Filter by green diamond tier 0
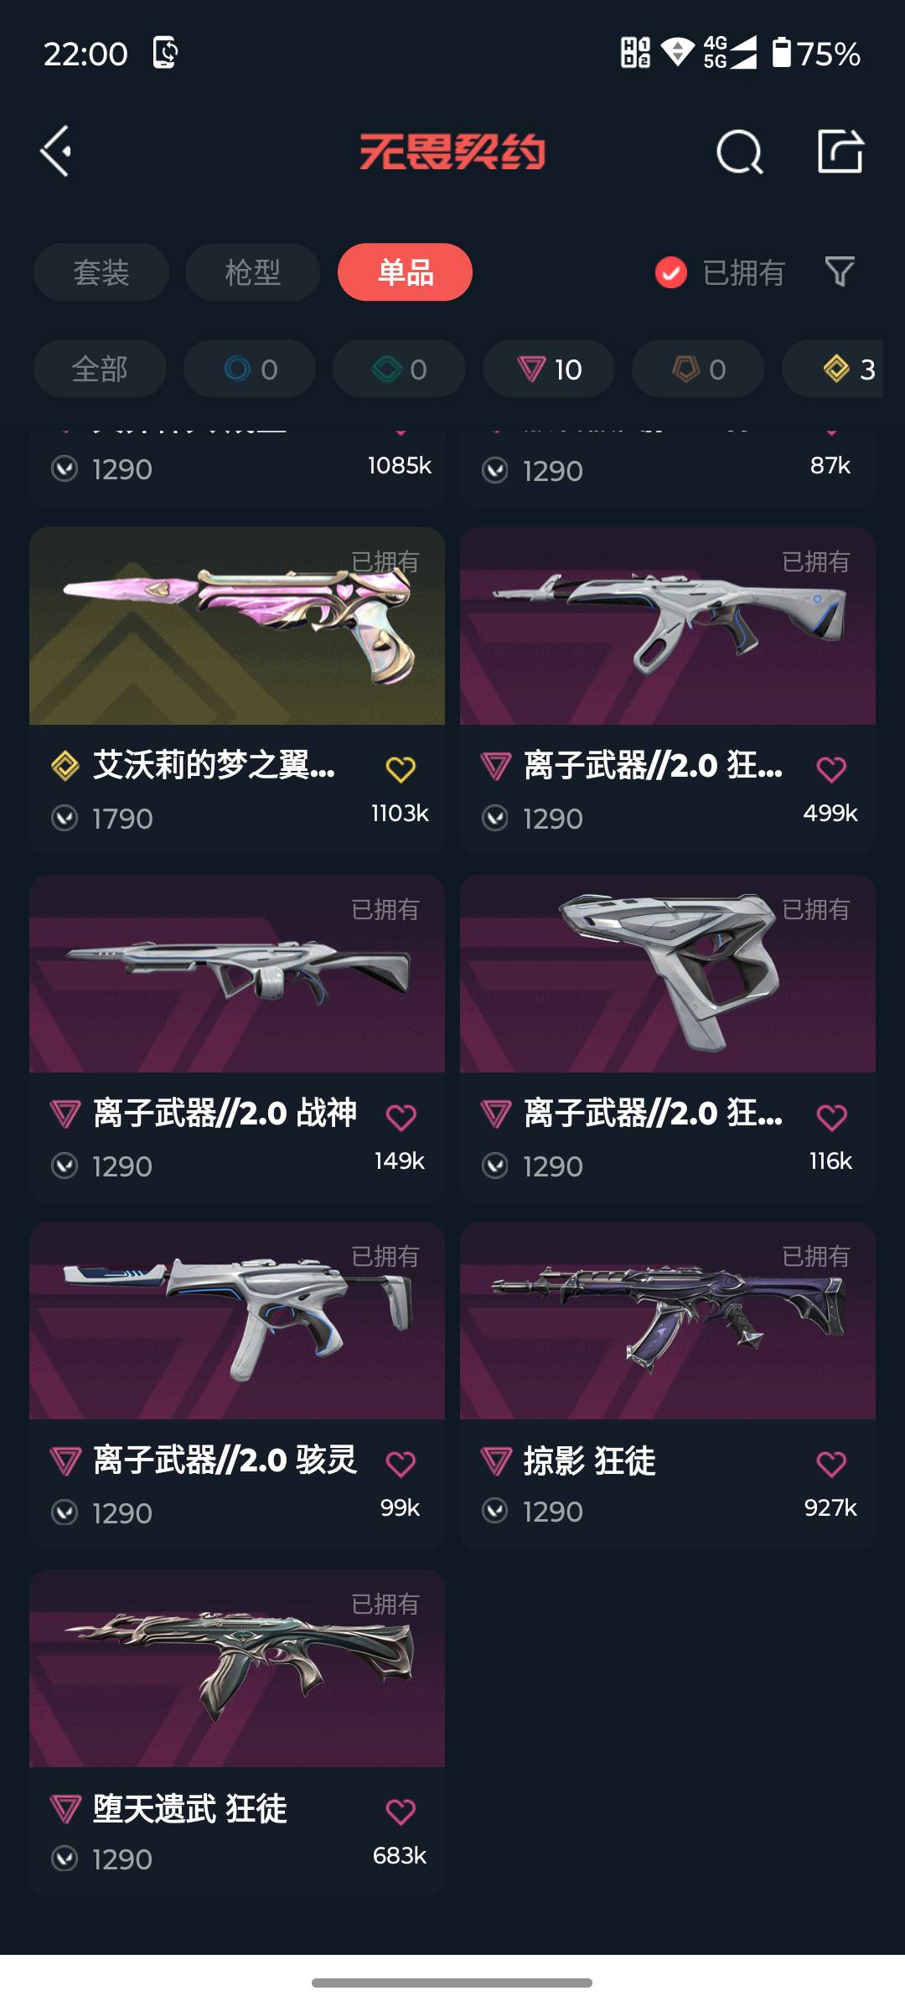The height and width of the screenshot is (2011, 905). click(x=399, y=369)
